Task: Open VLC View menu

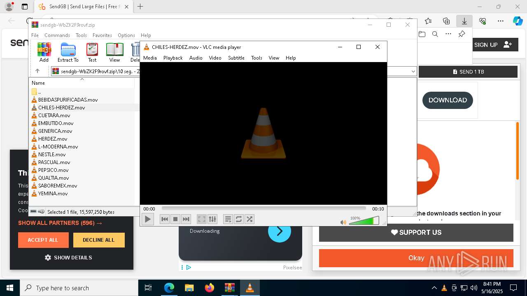Action: (274, 58)
